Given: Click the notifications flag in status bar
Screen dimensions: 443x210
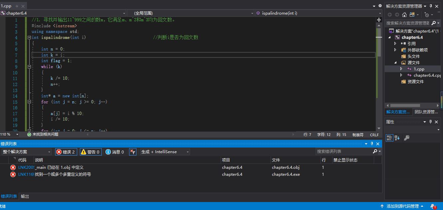Looking at the screenshot, I should (x=433, y=206).
